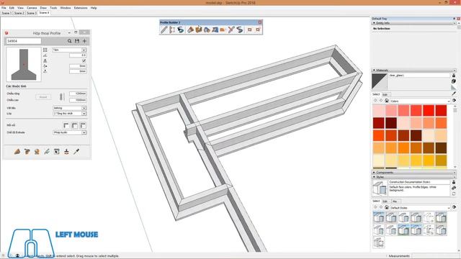
Task: Select the first default style thumbnail
Action: (x=379, y=217)
